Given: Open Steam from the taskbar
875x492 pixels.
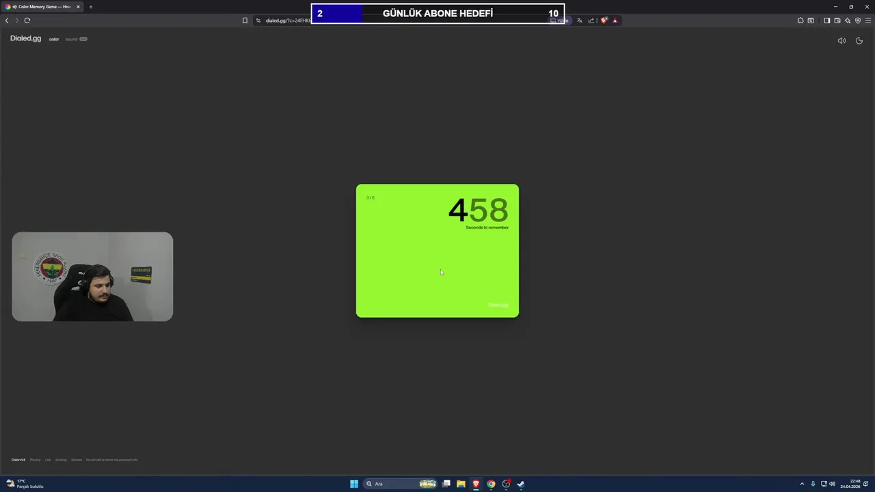Looking at the screenshot, I should 521,484.
